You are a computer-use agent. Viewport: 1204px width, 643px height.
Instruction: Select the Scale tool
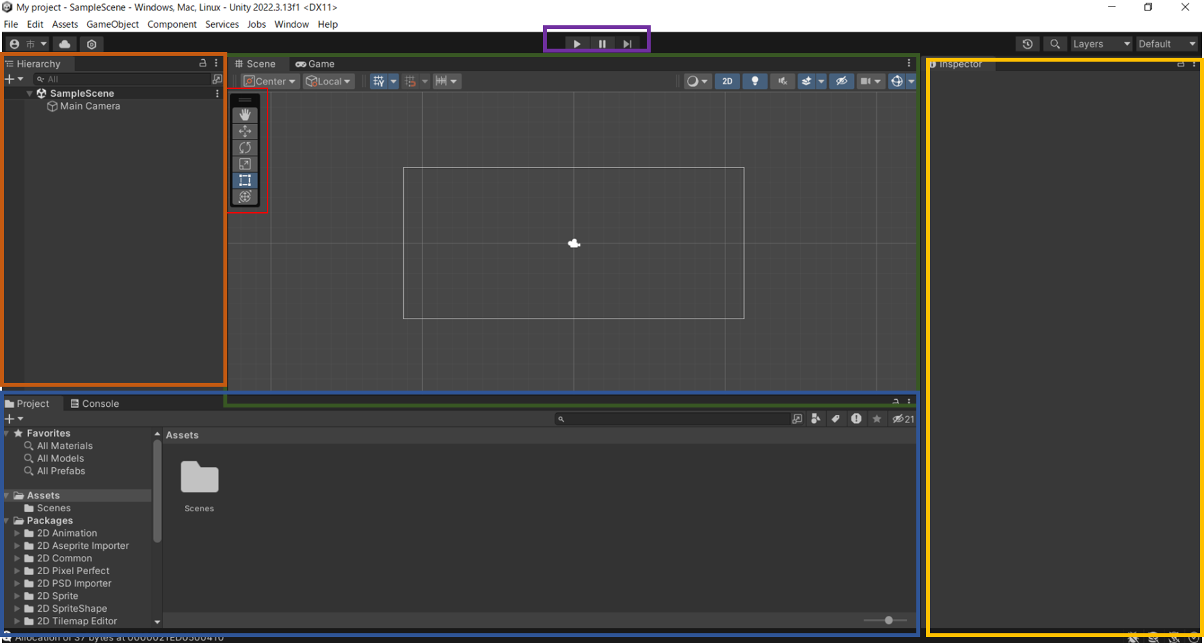click(245, 164)
